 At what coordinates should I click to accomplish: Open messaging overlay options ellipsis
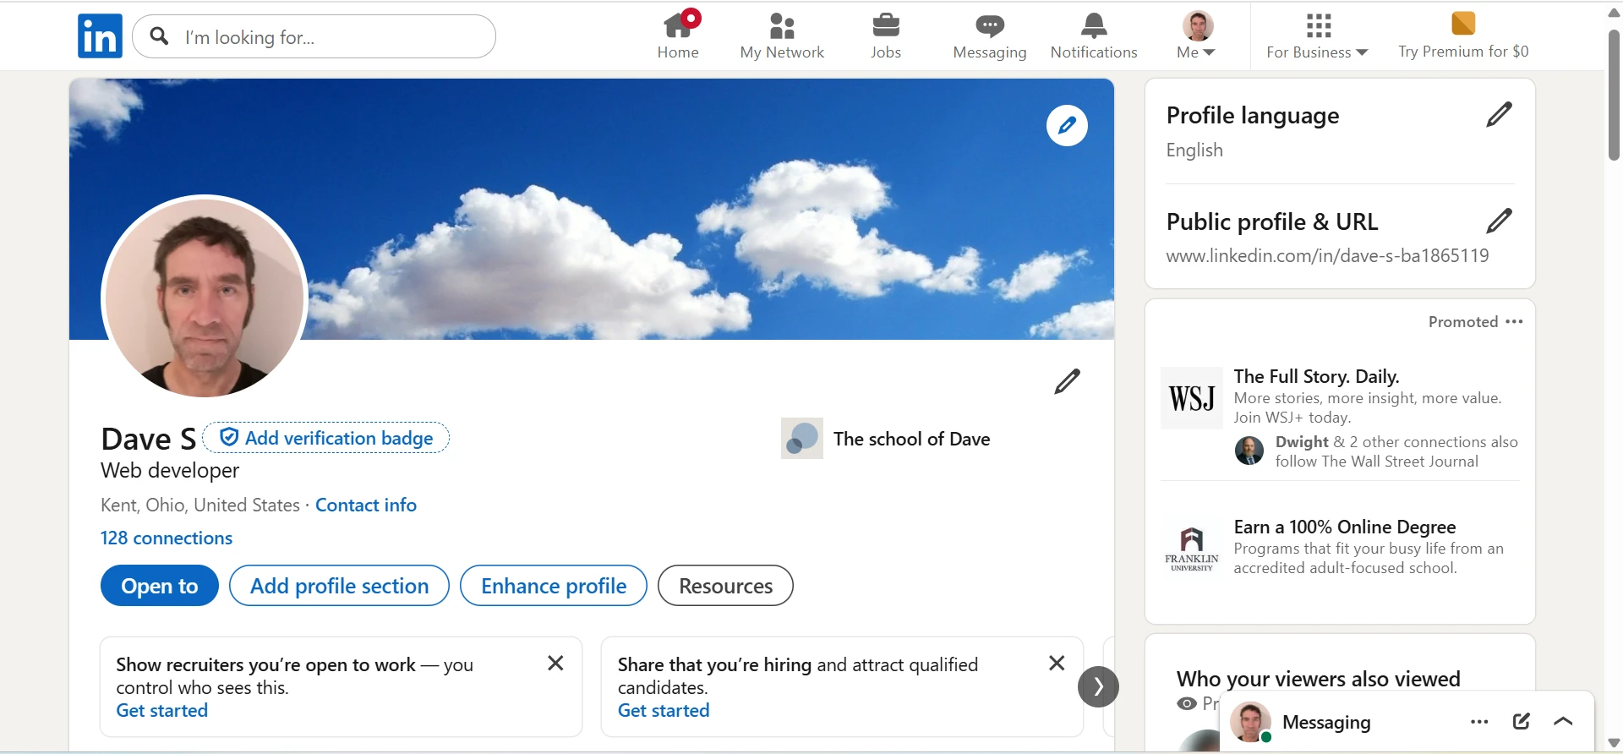[1479, 721]
